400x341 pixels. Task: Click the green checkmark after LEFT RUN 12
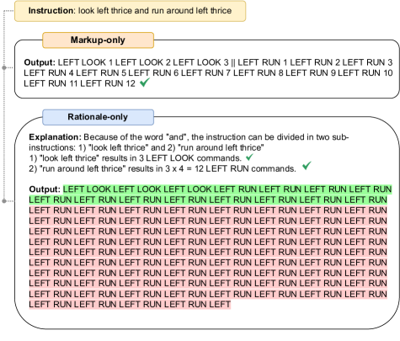pyautogui.click(x=145, y=83)
